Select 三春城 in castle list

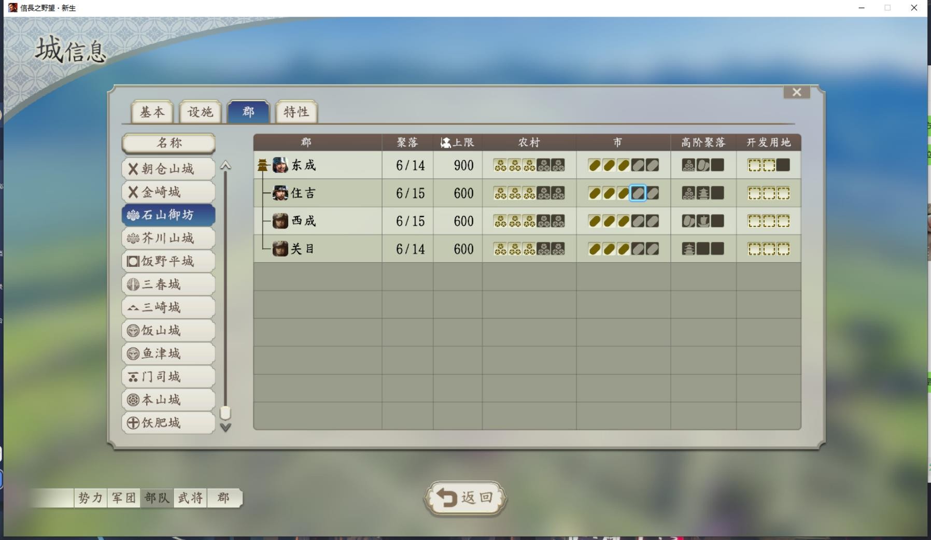(x=169, y=285)
